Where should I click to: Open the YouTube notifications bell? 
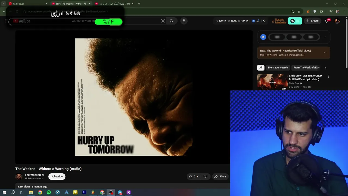pos(327,21)
